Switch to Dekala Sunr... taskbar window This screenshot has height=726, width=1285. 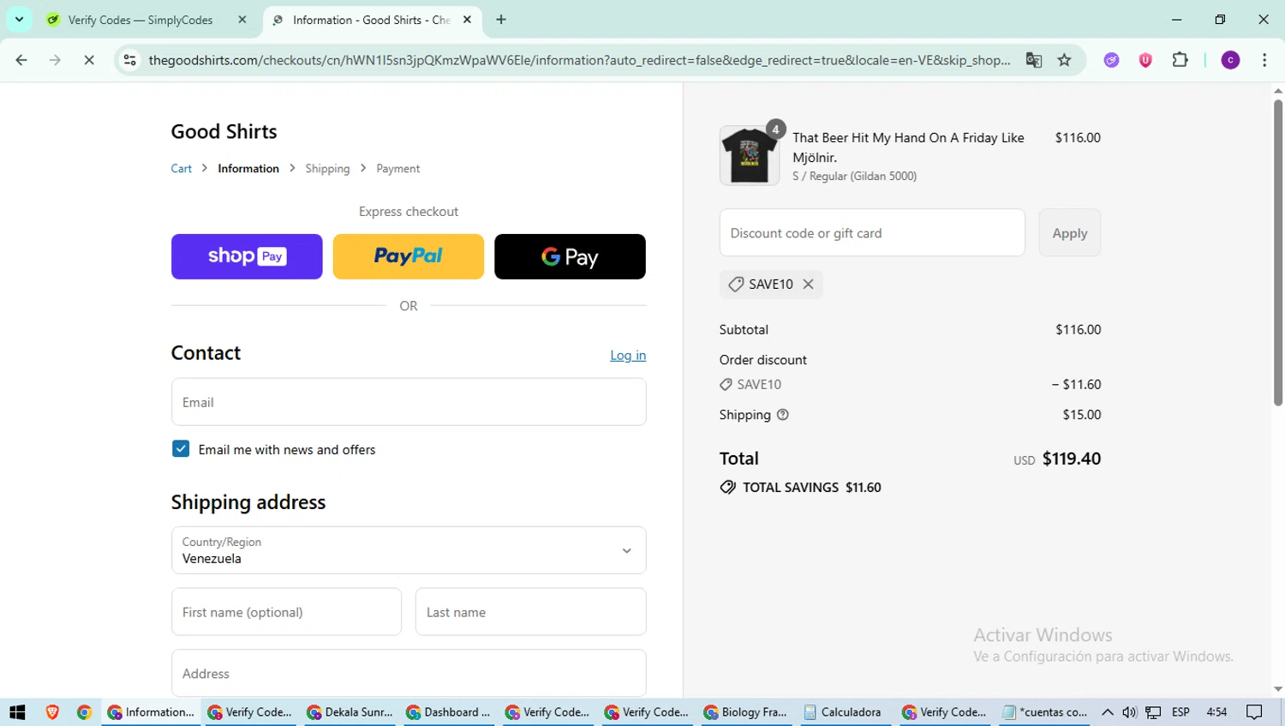350,712
